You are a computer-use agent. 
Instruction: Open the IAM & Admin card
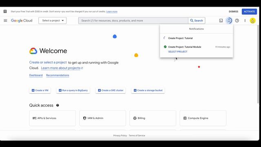click(103, 118)
